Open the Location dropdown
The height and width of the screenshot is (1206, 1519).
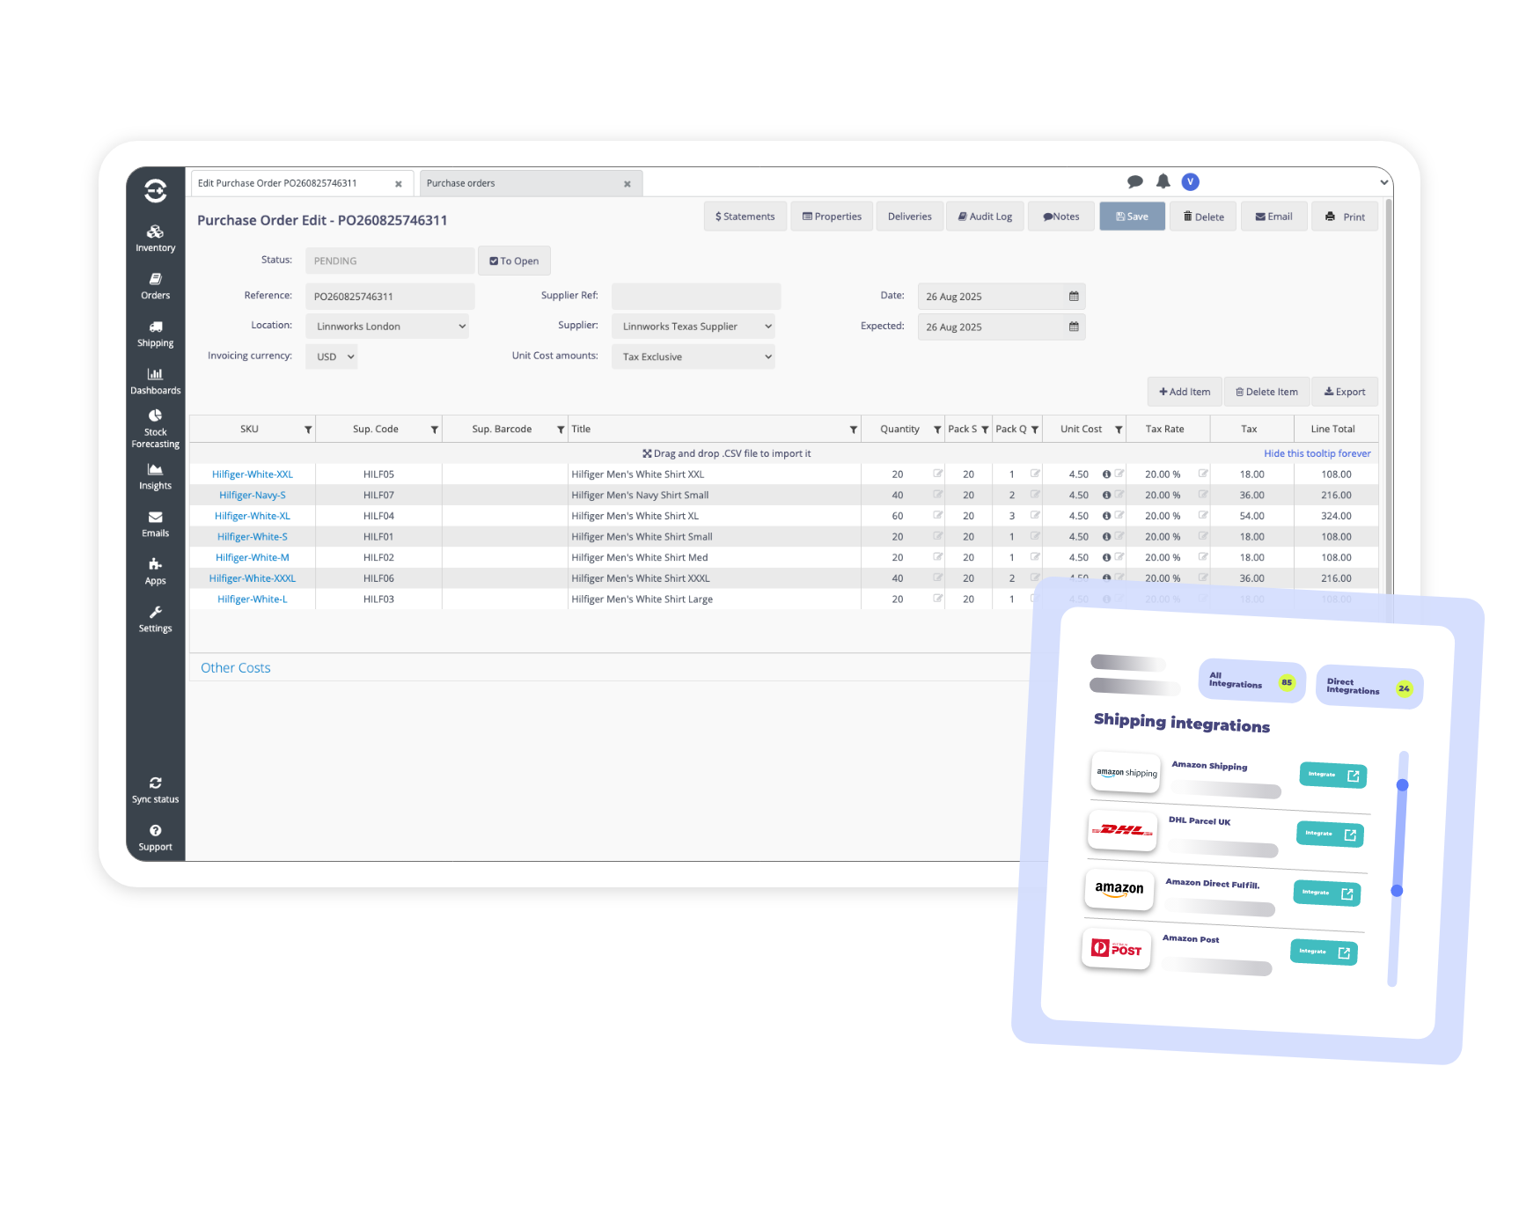coord(387,326)
